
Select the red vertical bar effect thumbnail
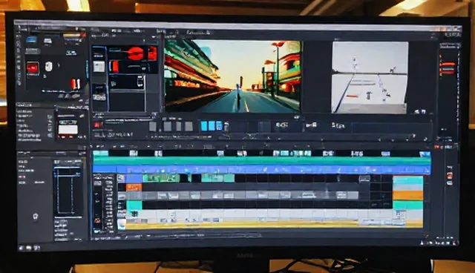[x=115, y=66]
